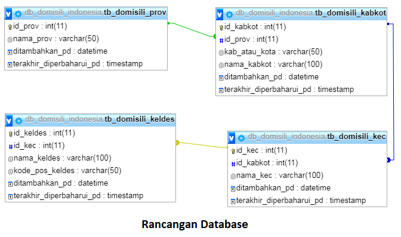Select 'ditambahkan_pd : datetime' in tb_domisili_kec

(283, 188)
